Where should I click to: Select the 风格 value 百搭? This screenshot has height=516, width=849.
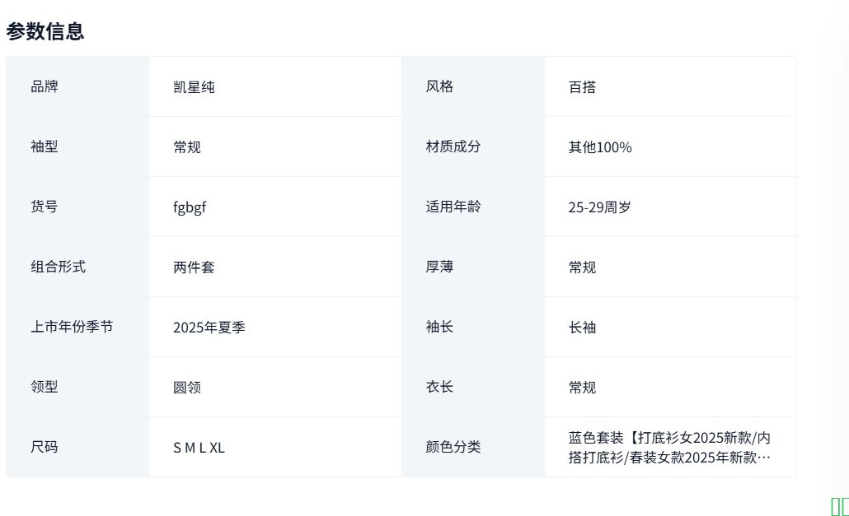(x=582, y=86)
